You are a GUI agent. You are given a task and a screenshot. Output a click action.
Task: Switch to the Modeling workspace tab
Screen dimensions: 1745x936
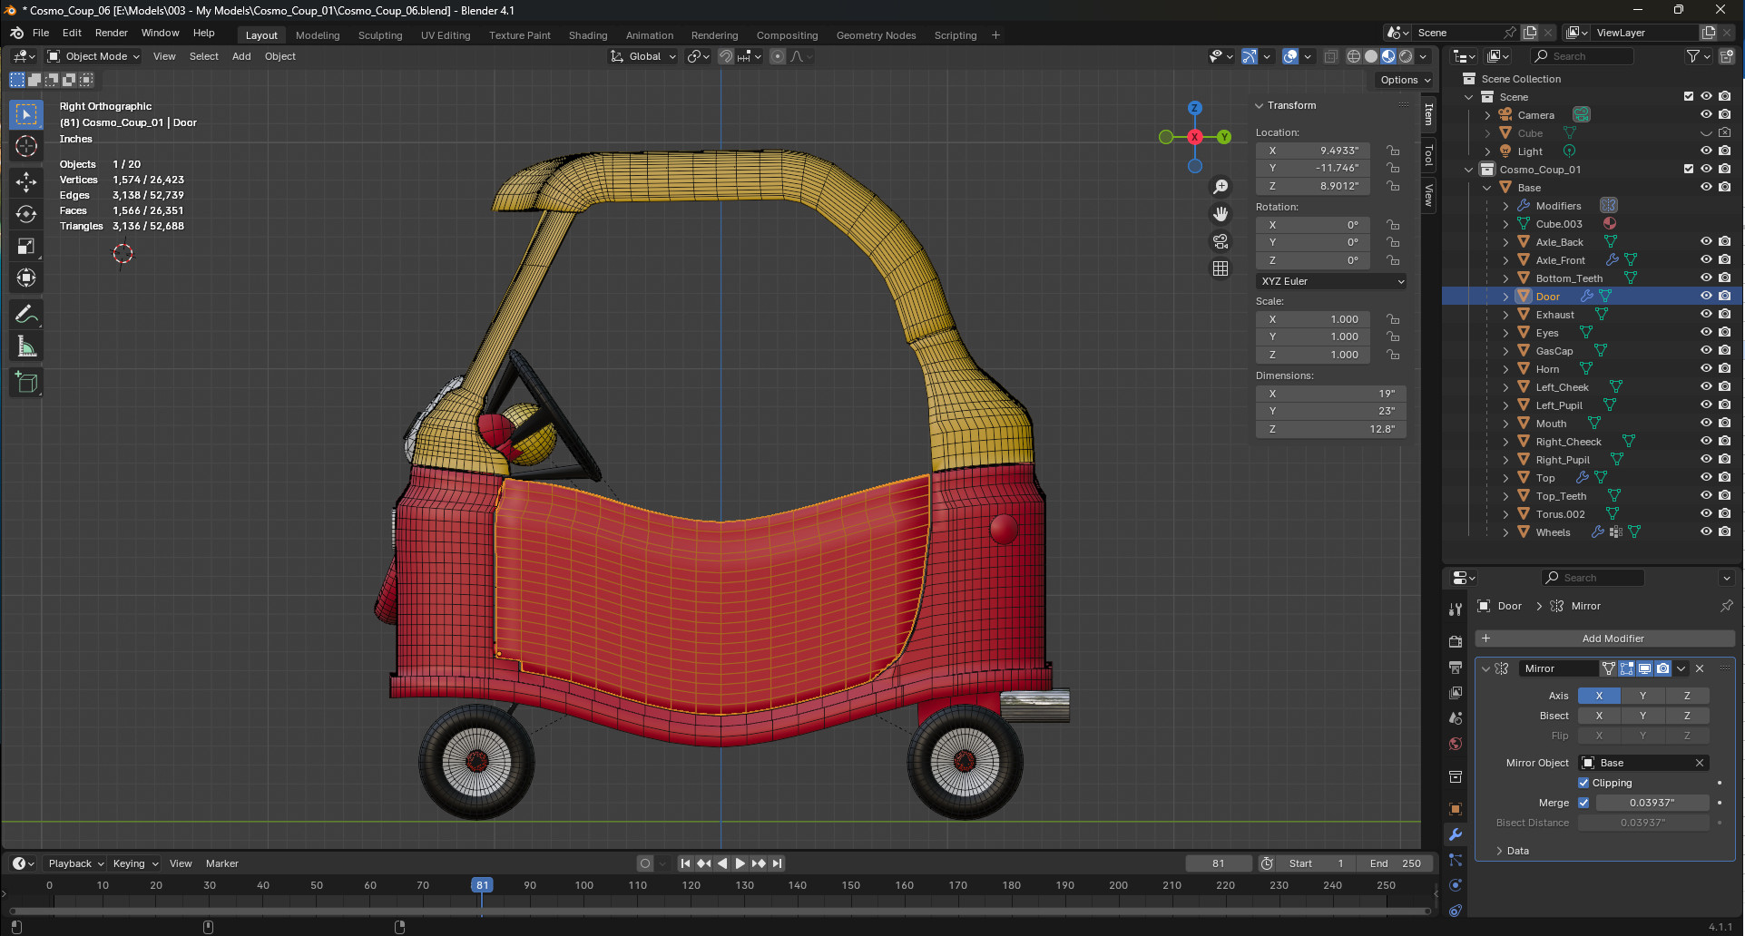(x=318, y=35)
